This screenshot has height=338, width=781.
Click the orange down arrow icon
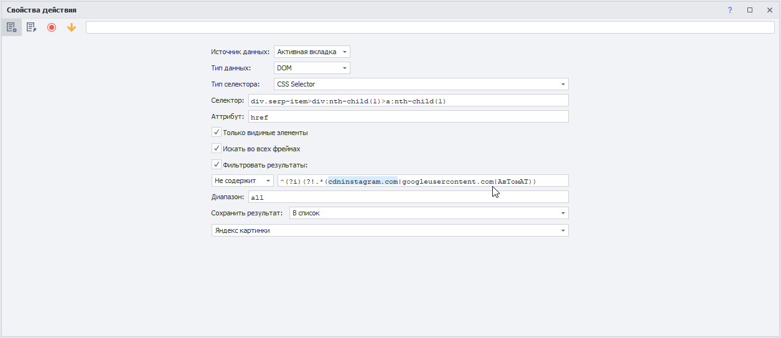pos(72,27)
